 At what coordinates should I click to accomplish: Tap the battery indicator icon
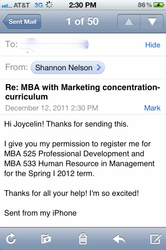[x=159, y=5]
